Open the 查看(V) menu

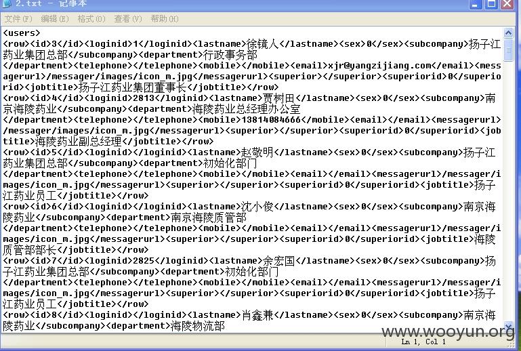pyautogui.click(x=128, y=18)
